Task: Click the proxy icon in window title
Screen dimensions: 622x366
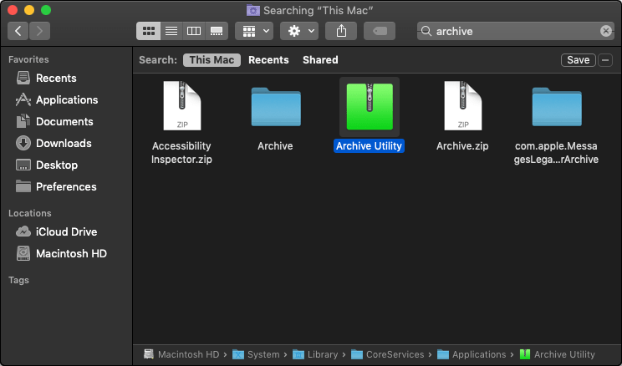Action: [253, 10]
